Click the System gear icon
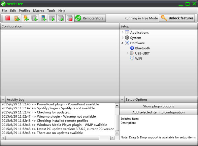 point(127,38)
